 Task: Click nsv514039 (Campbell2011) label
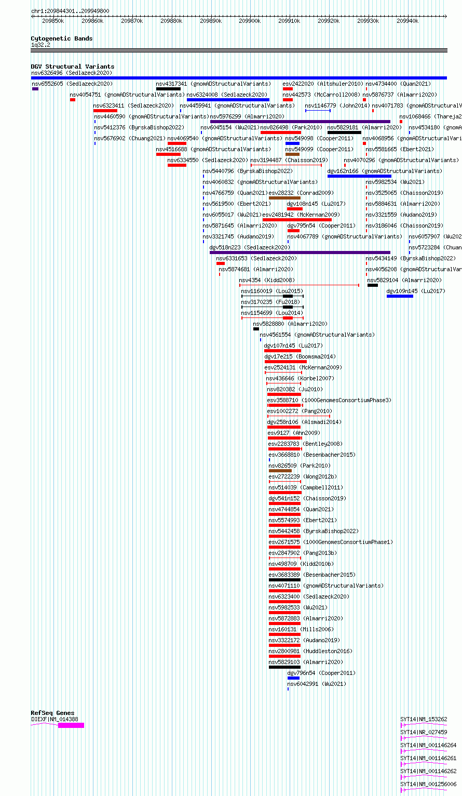pos(306,487)
